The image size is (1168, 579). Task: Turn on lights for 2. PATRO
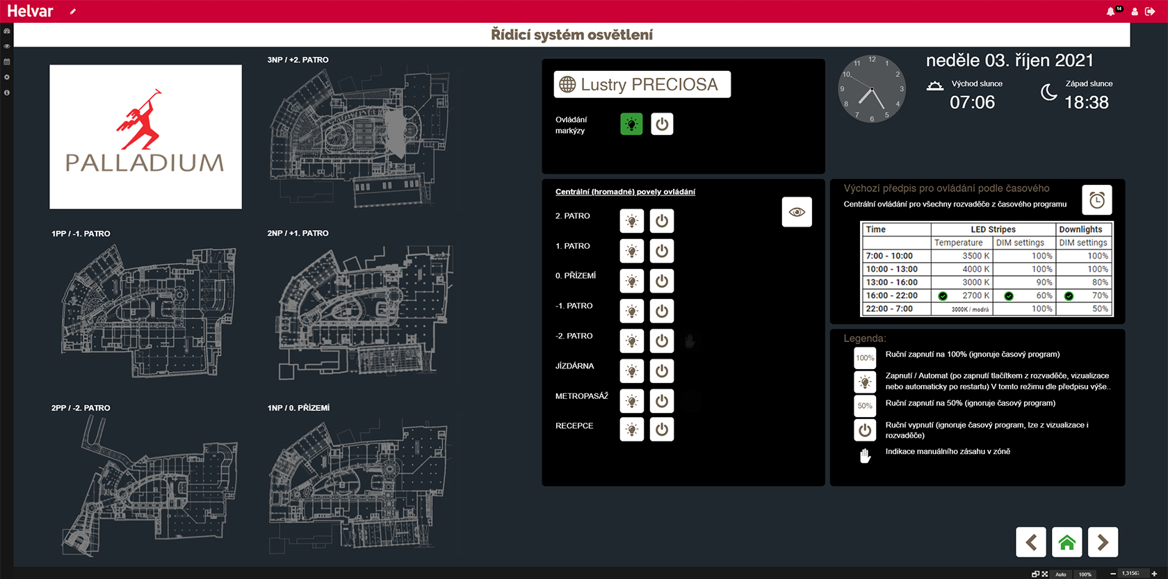[631, 221]
